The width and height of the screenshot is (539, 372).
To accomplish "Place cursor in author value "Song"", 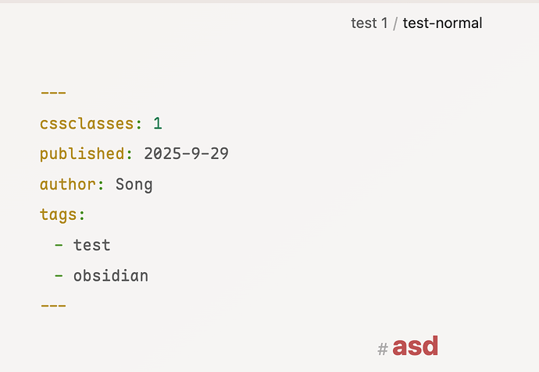I will tap(134, 185).
